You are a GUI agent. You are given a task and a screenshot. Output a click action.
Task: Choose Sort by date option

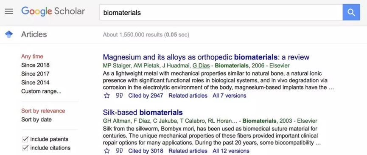36,119
